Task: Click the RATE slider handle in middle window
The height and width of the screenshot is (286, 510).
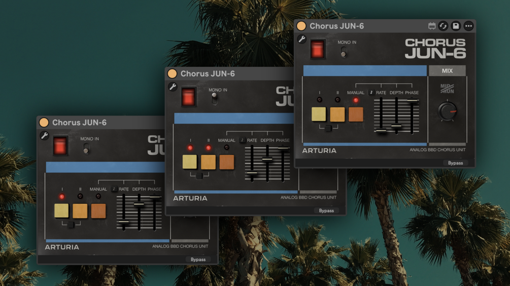Action: point(252,173)
